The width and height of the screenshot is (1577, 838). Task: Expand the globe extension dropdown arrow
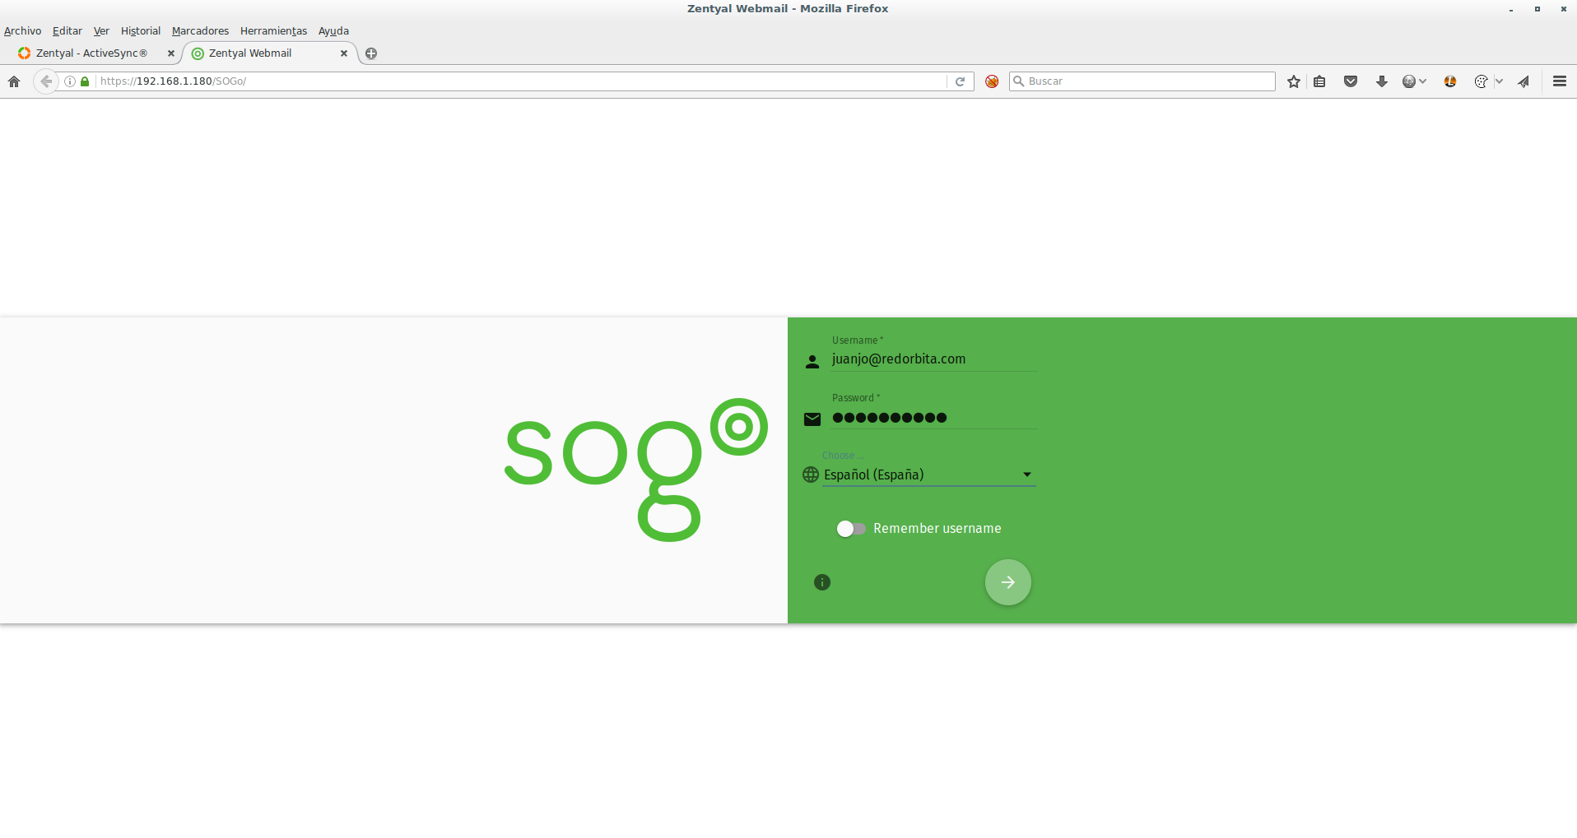[x=1422, y=81]
